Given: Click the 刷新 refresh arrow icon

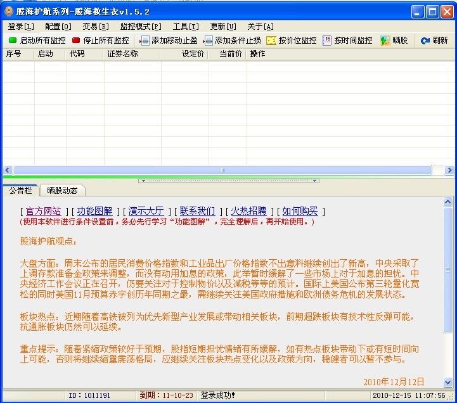Looking at the screenshot, I should [425, 41].
